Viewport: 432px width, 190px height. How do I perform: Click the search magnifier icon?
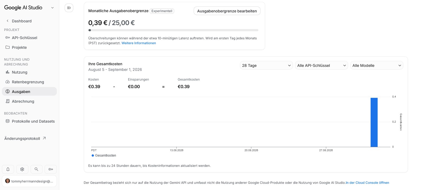tap(36, 169)
